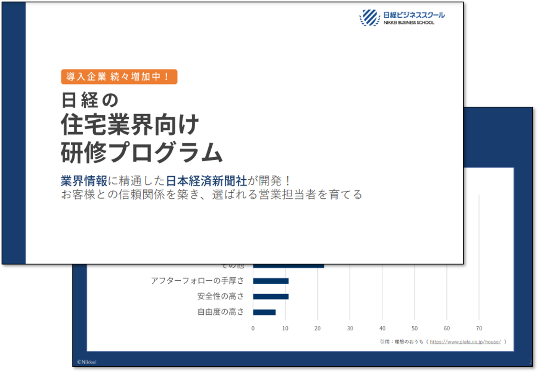Image resolution: width=538 pixels, height=372 pixels.
Task: Click the 引用：理想のおうち citation text
Action: 401,342
